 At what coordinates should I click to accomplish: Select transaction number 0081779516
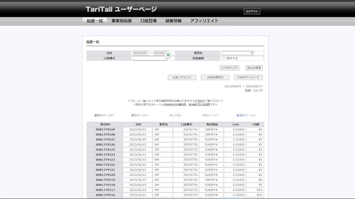pyautogui.click(x=105, y=195)
